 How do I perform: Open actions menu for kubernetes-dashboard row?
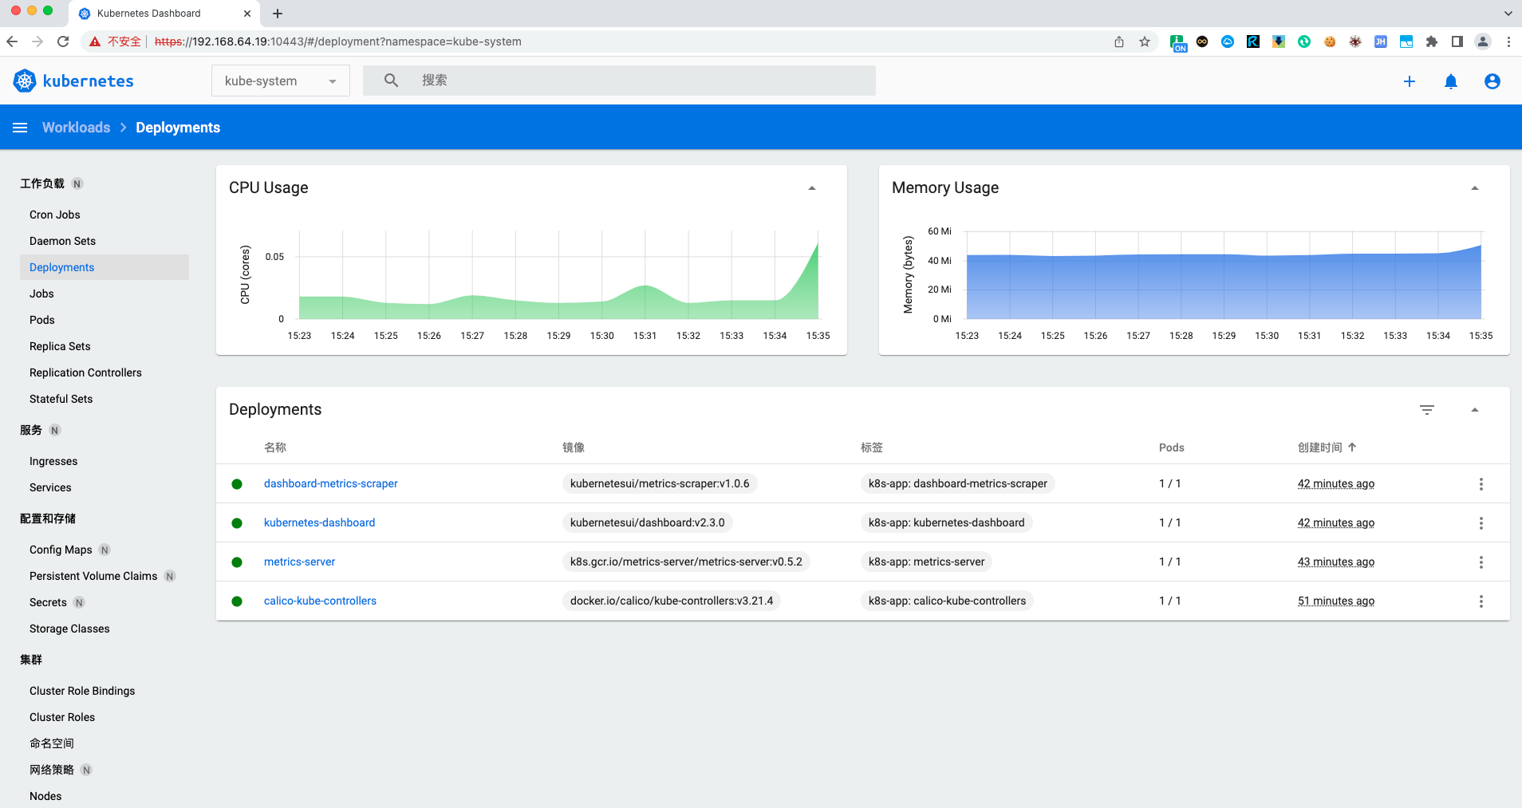1481,523
